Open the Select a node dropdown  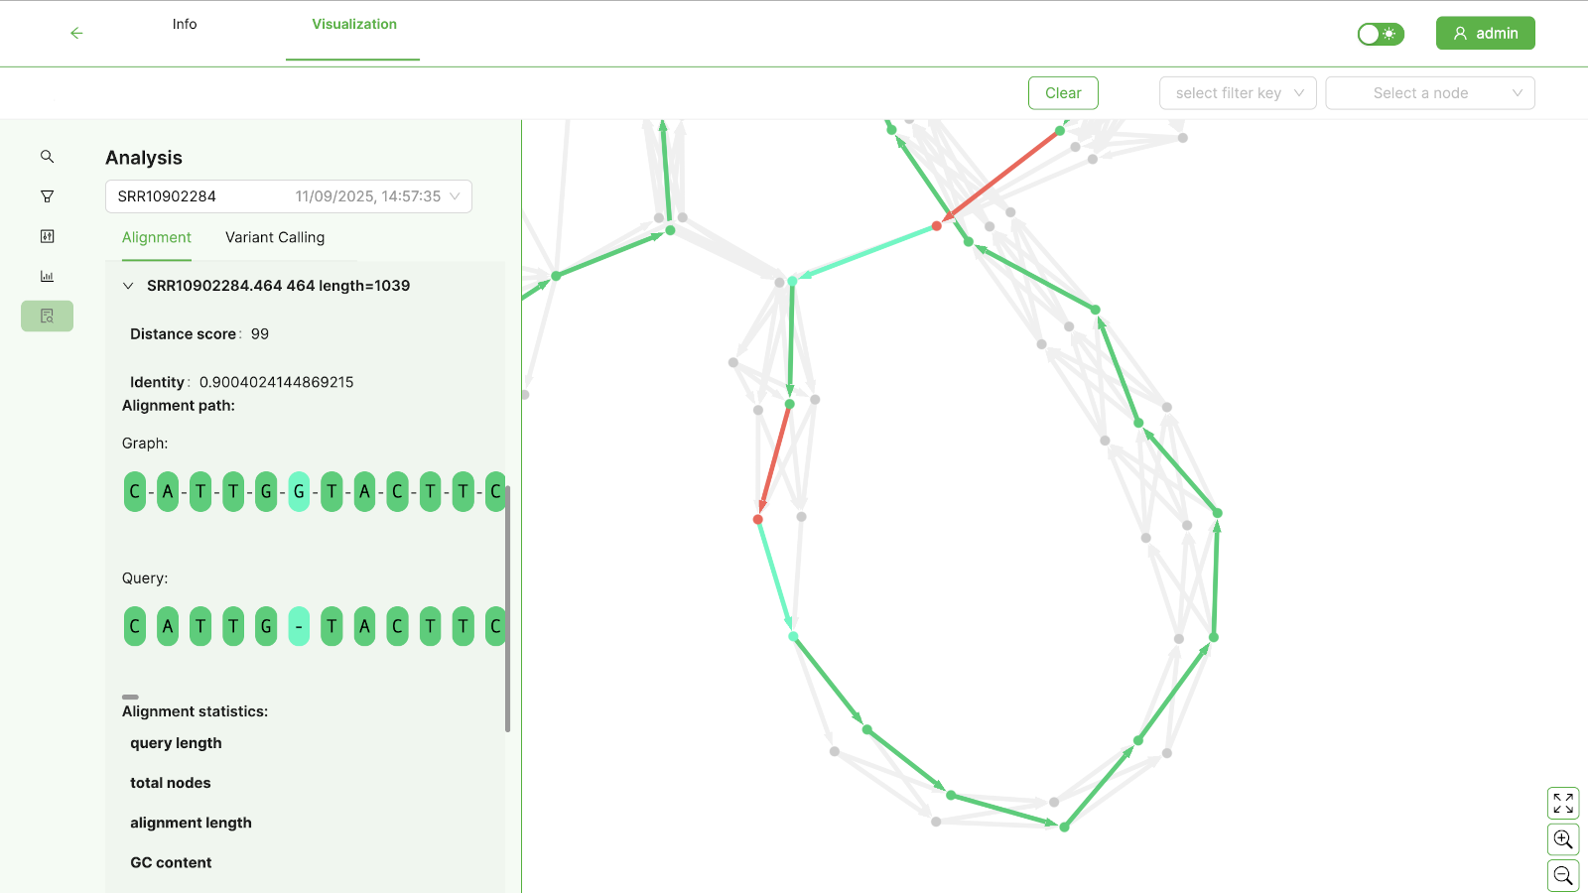1429,93
